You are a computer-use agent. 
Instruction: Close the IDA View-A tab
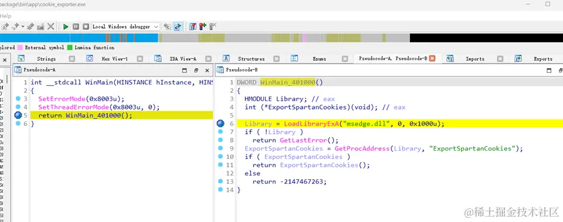pyautogui.click(x=209, y=59)
